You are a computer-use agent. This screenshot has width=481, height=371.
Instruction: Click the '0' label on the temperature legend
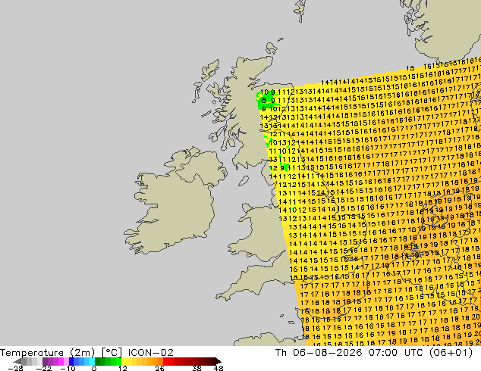pos(94,368)
